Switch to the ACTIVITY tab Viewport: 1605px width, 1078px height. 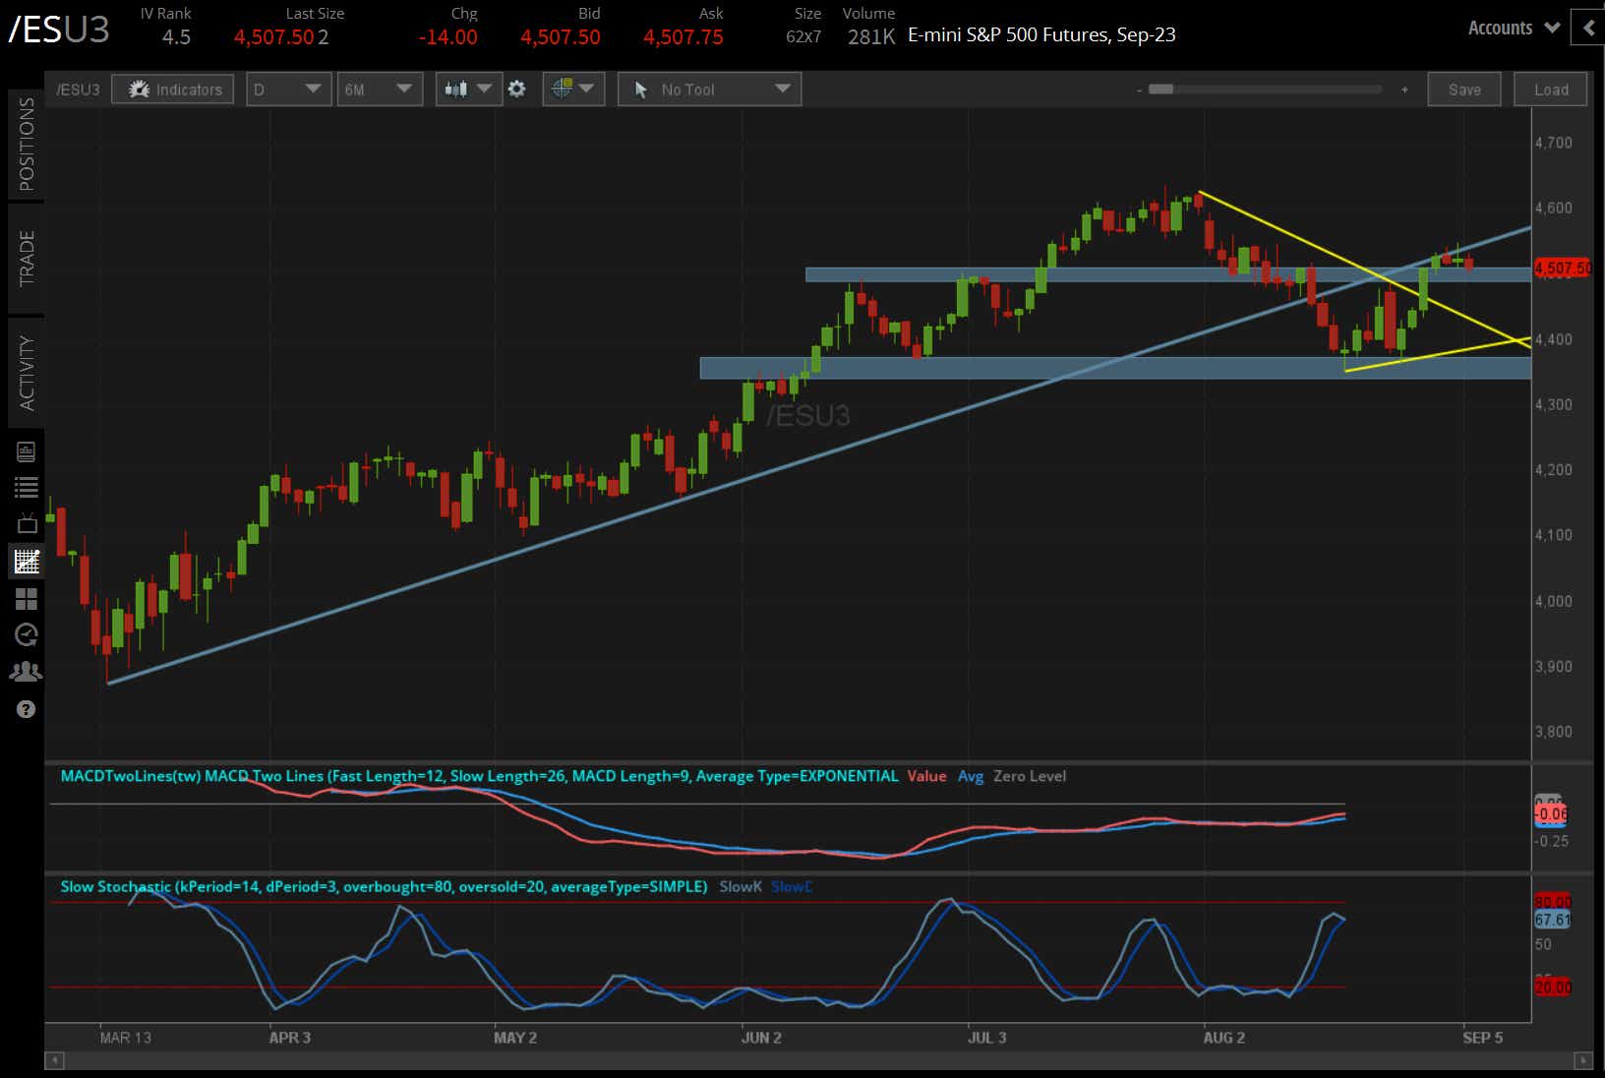26,373
